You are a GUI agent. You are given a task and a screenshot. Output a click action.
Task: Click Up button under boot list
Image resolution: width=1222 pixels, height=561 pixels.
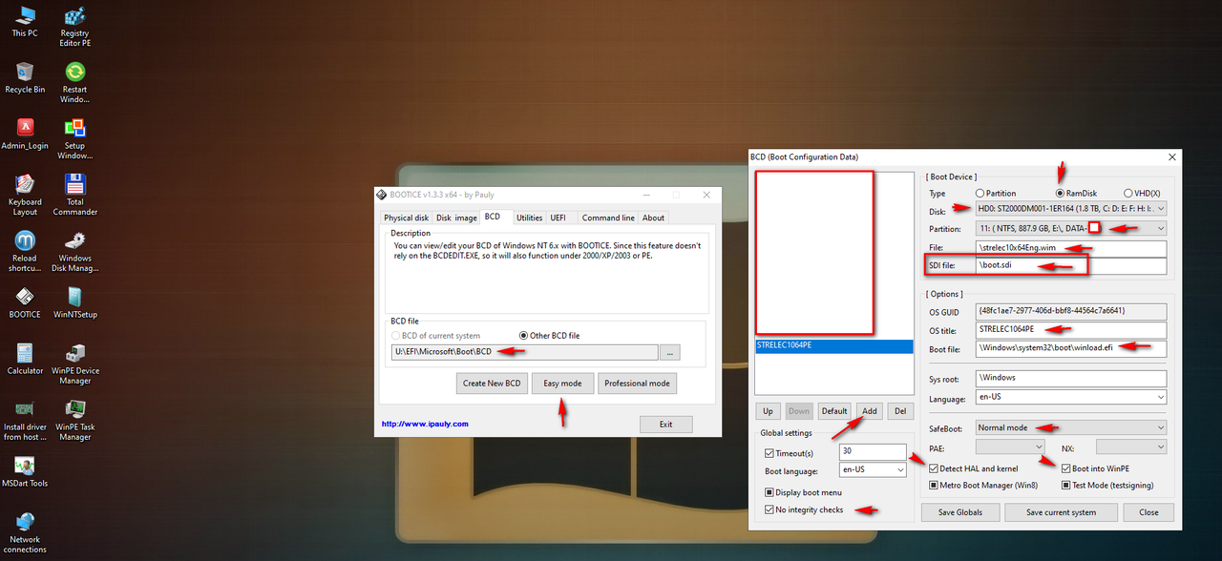point(768,411)
